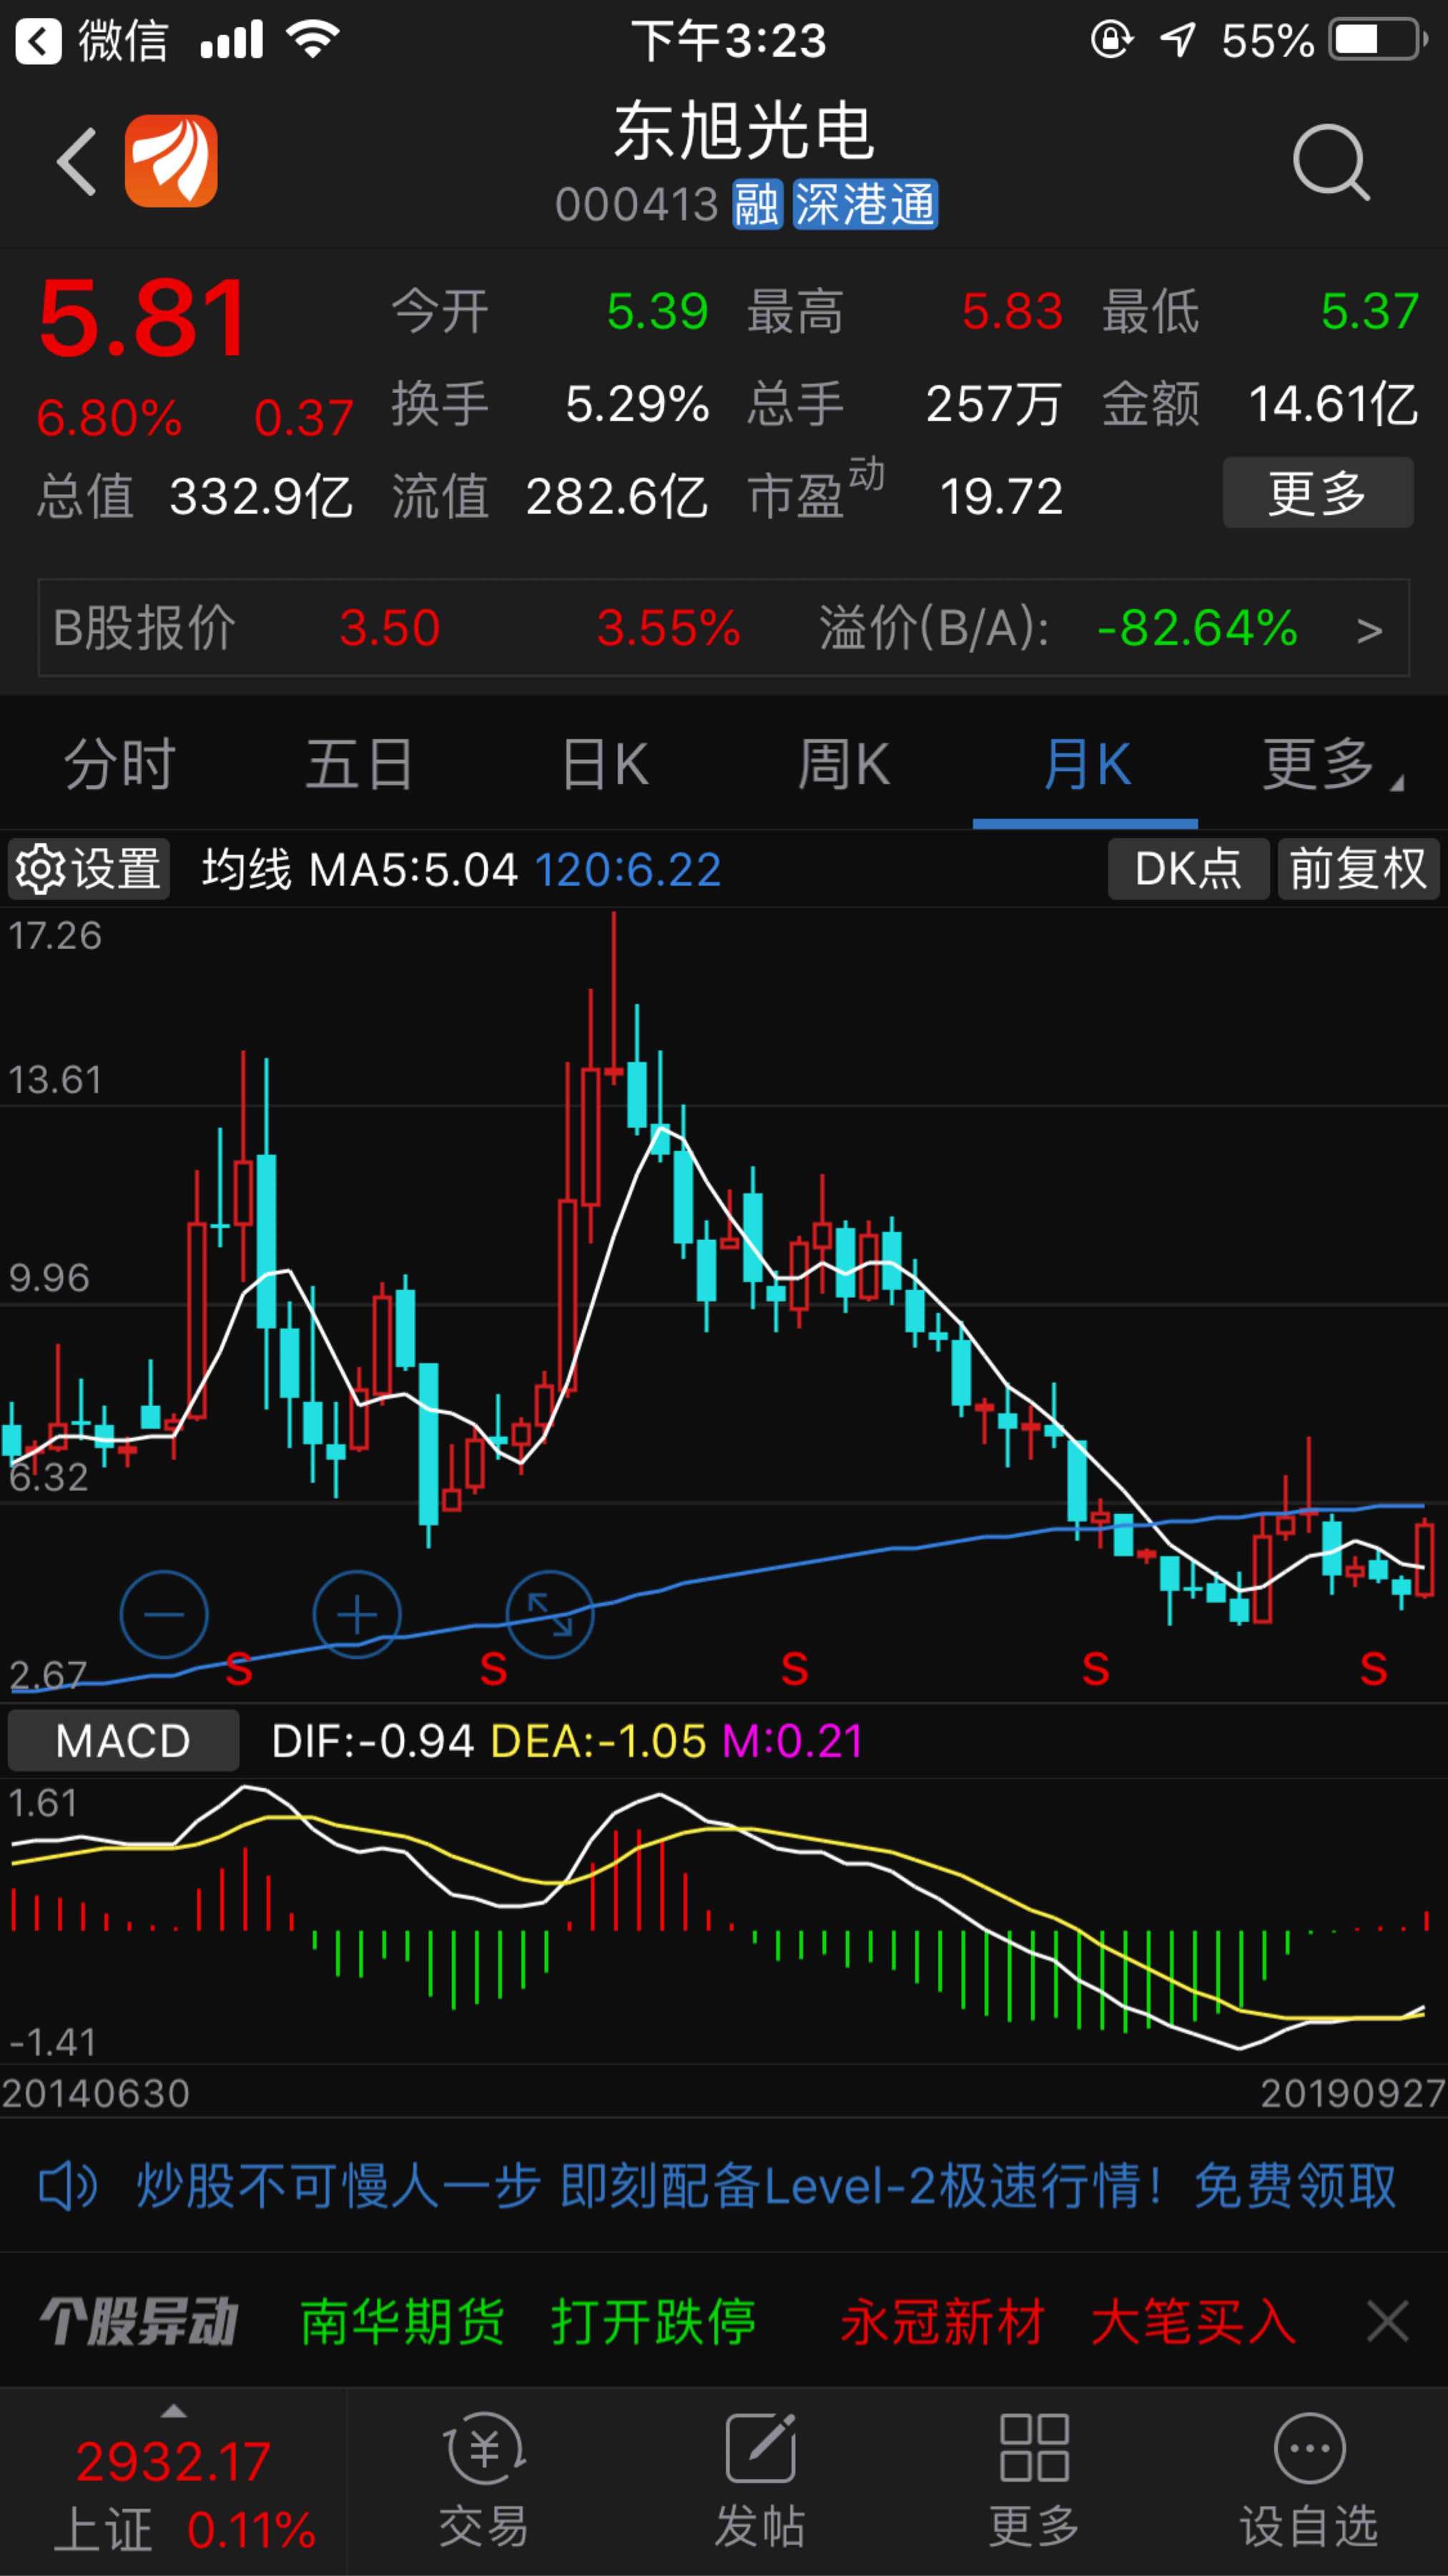Tap the search magnifier icon
This screenshot has height=2576, width=1448.
(x=1330, y=162)
